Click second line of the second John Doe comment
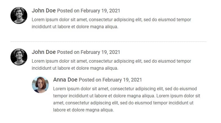Screen dimensions: 221x123 (x=75, y=68)
